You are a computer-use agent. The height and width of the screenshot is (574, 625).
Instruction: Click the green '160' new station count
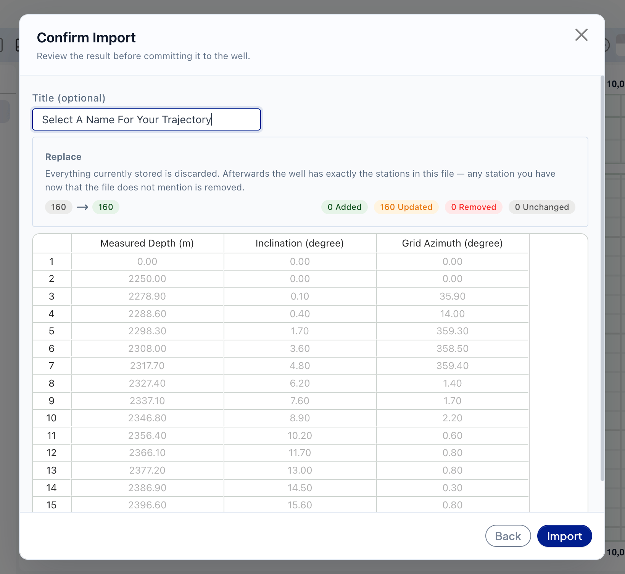(x=106, y=207)
